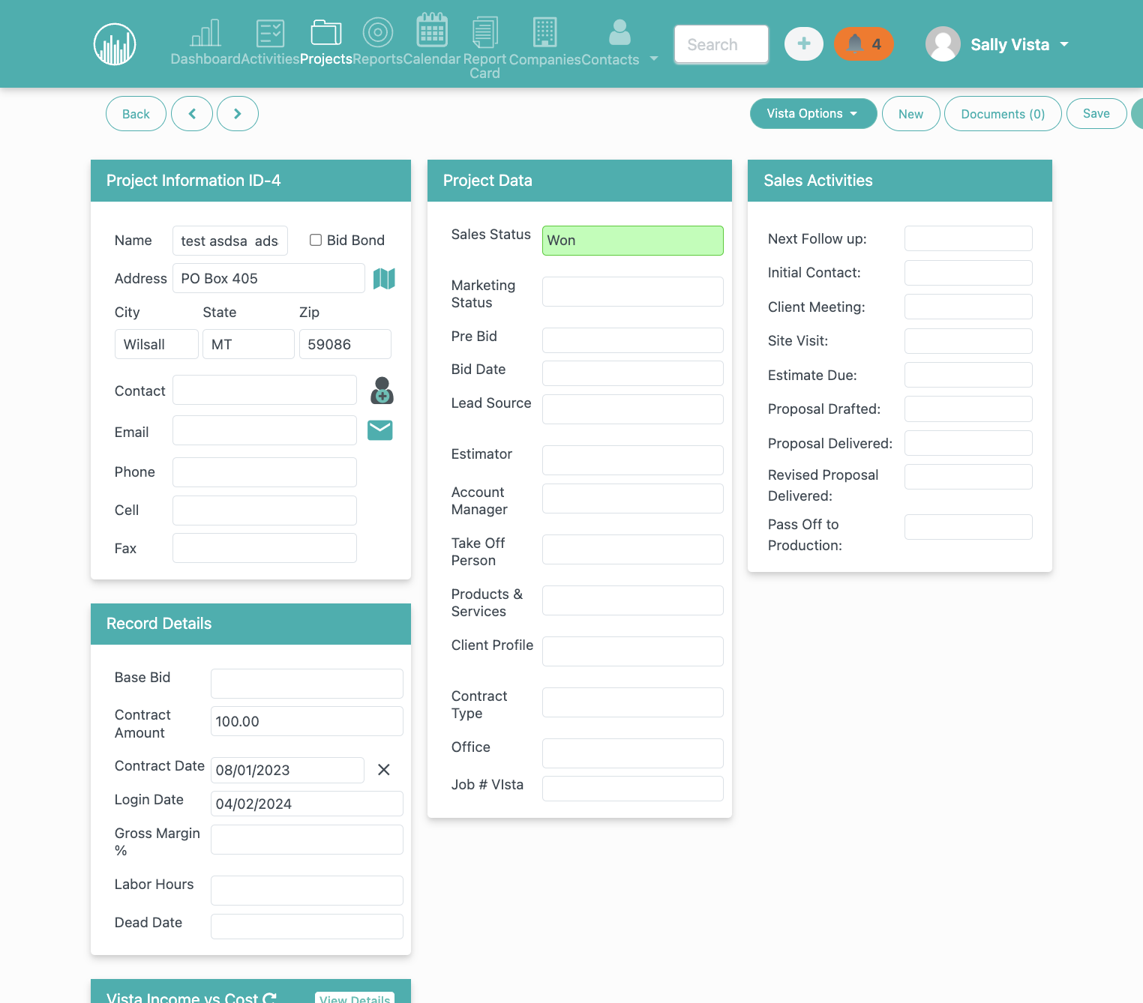Open the Calendar icon

coord(432,30)
